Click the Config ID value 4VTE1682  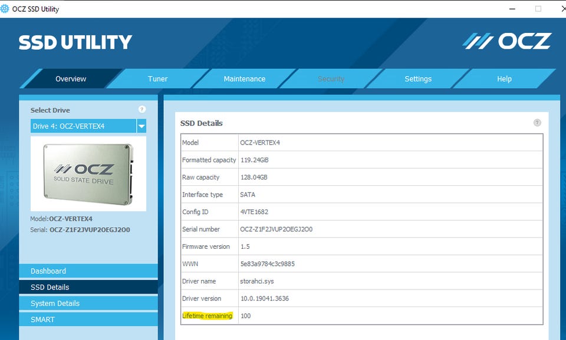(254, 212)
